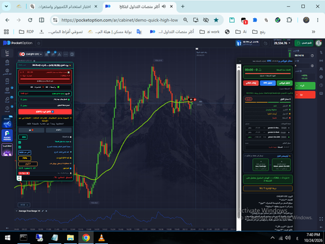325x244 pixels.
Task: Toggle the first green checkbox in bot panel
Action: point(19,142)
